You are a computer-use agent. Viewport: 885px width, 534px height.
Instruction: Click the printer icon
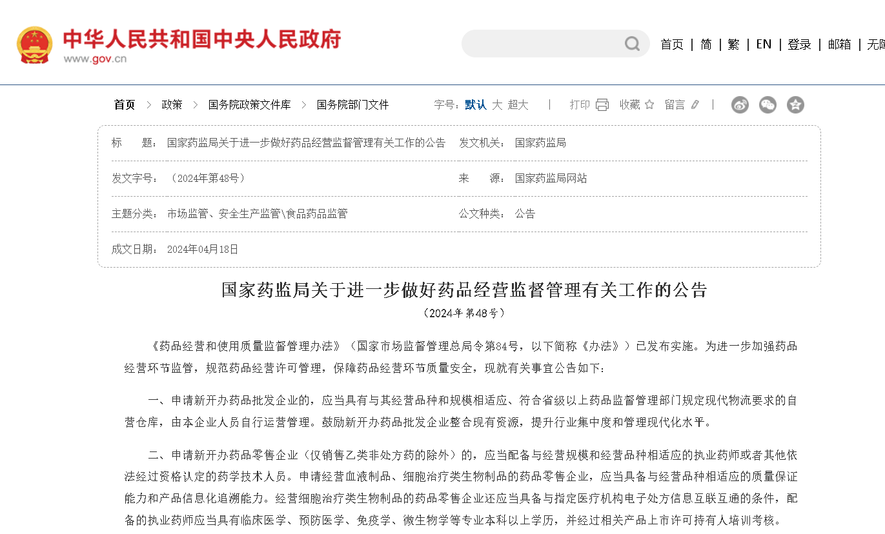602,104
